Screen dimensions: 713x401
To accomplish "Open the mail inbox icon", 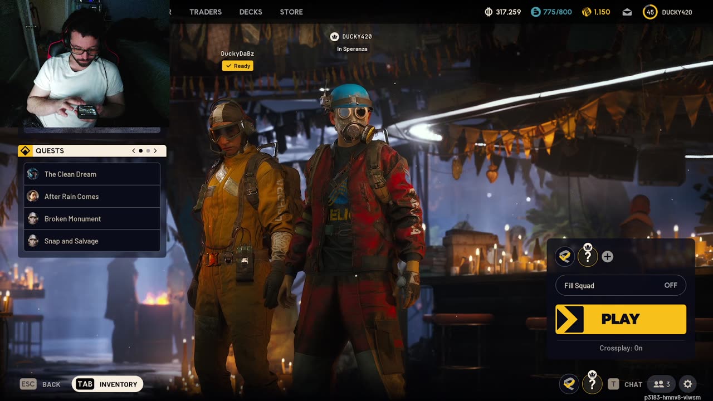I will point(627,12).
